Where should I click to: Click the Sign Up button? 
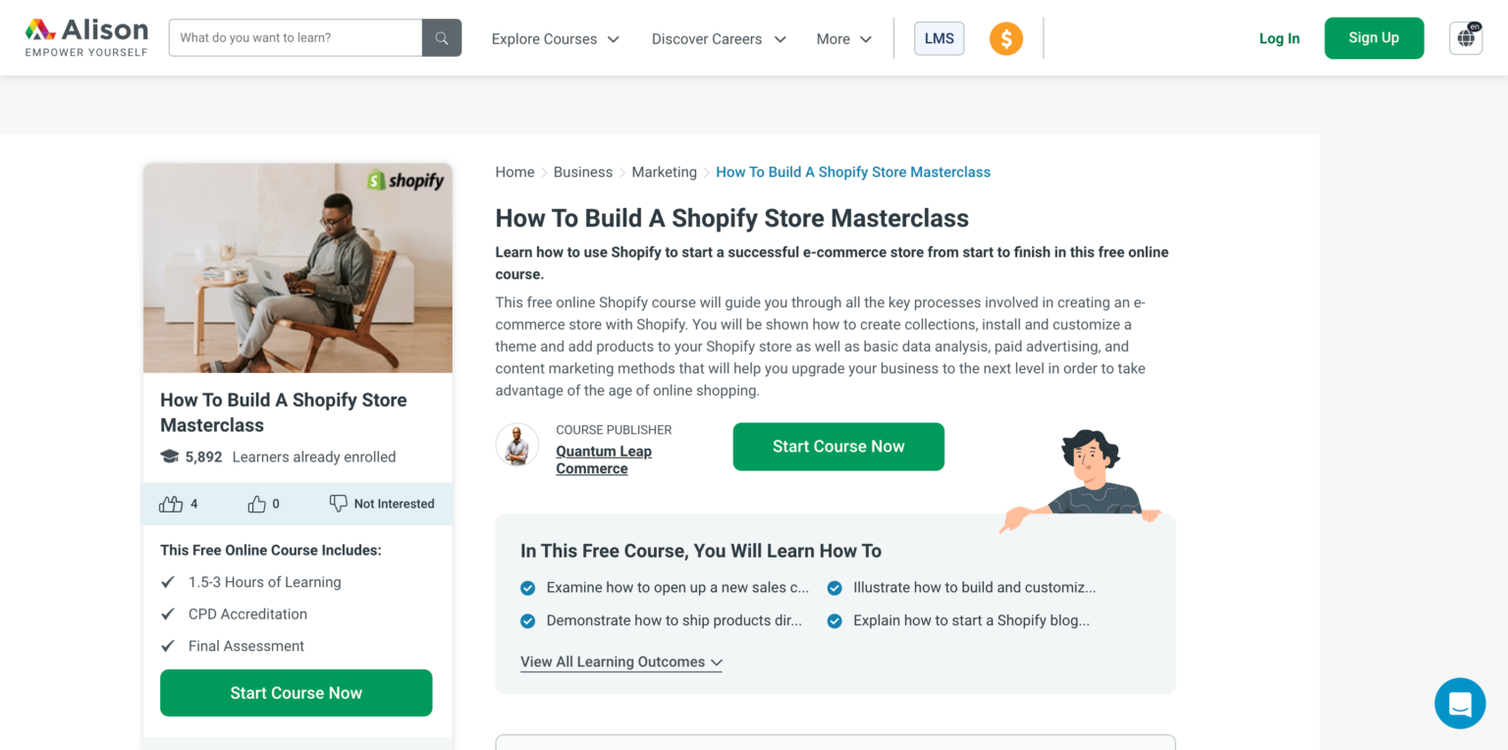point(1373,37)
